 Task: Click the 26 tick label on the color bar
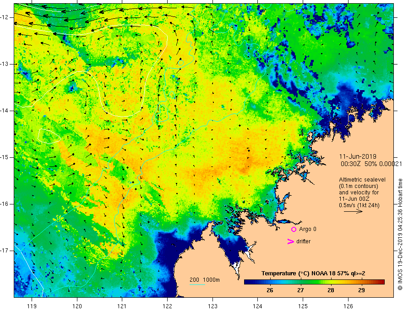coord(270,290)
